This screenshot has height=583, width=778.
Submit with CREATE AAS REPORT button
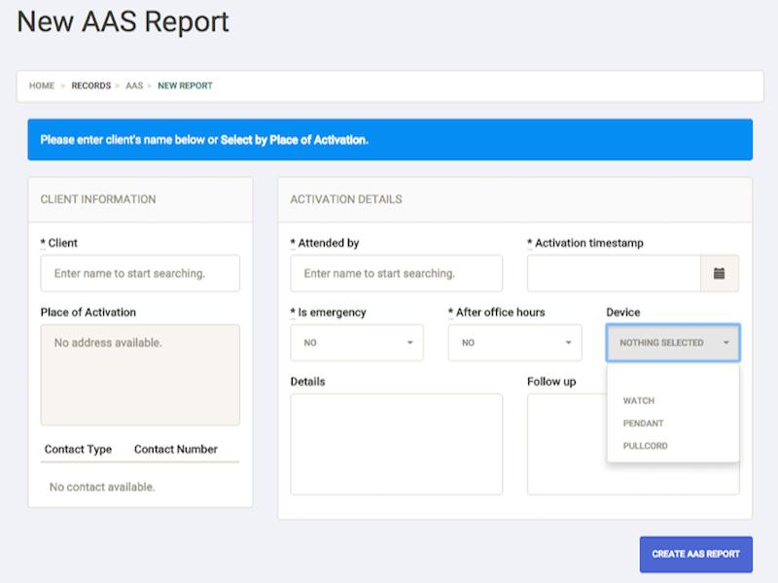click(x=695, y=554)
